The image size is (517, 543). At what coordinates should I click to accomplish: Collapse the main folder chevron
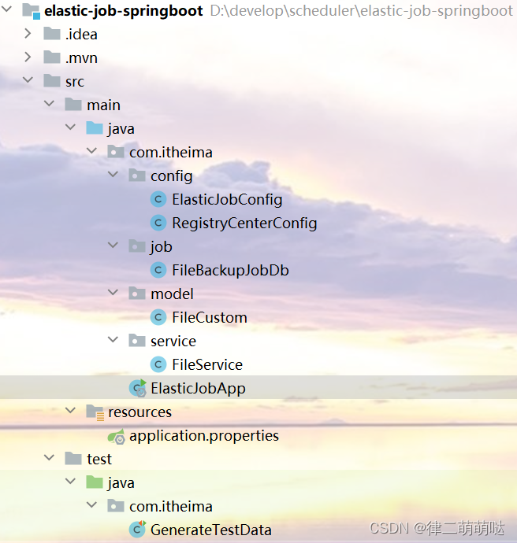coord(49,104)
